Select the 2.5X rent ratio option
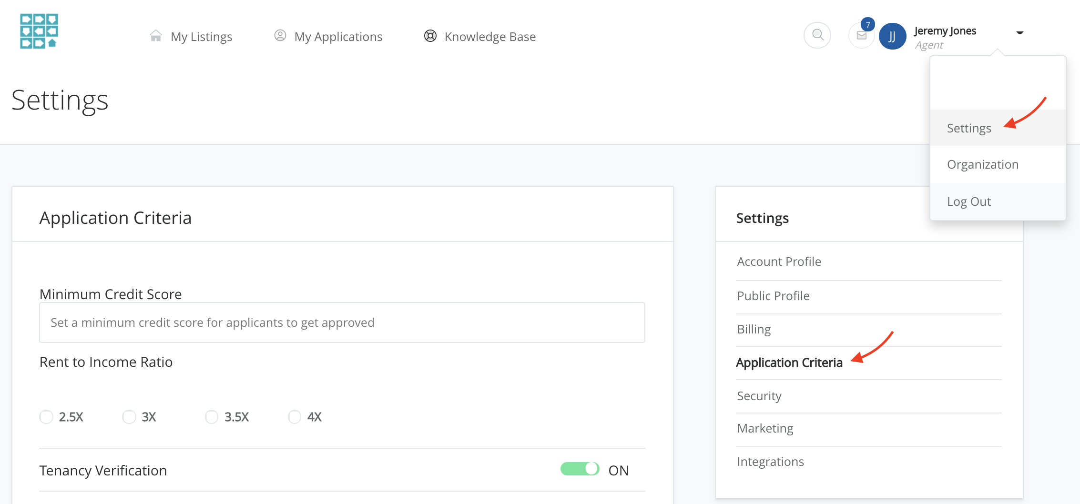Screen dimensions: 1080x504 46,417
